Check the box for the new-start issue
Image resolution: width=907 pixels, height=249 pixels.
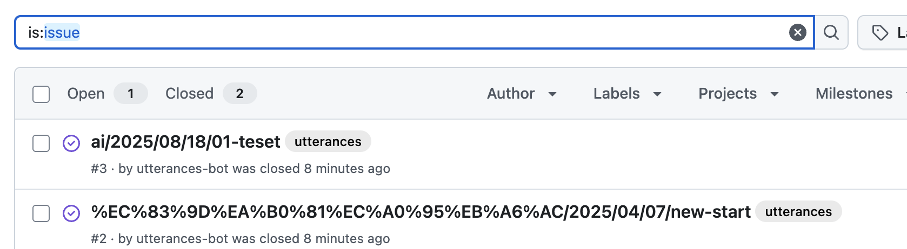(x=41, y=213)
